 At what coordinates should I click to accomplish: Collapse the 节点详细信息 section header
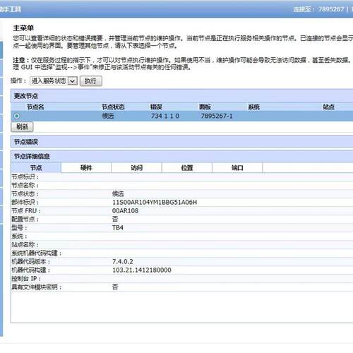coord(181,156)
